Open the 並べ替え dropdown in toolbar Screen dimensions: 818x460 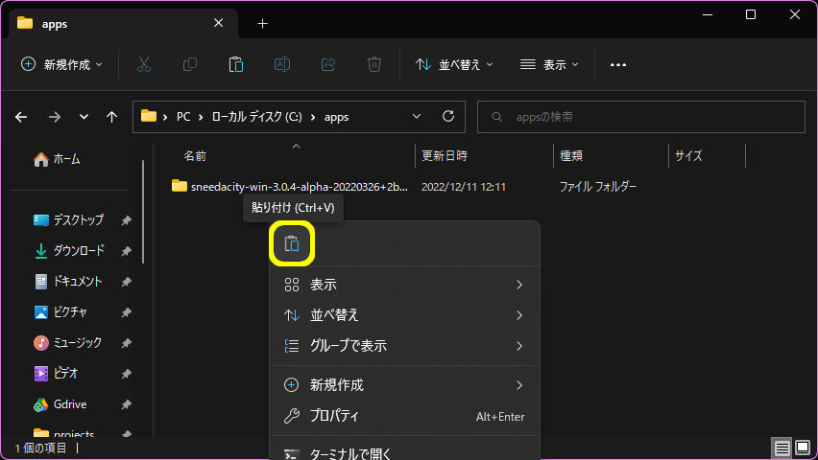(454, 64)
